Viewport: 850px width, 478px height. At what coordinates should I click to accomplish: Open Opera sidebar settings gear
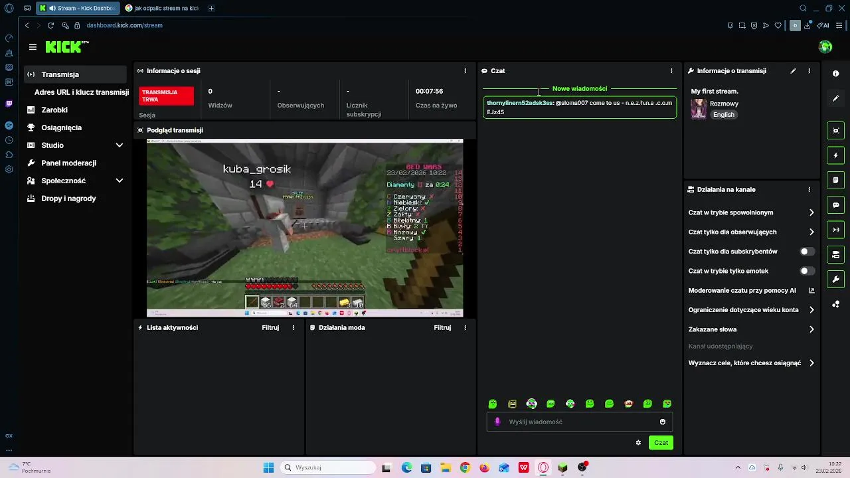click(x=9, y=169)
